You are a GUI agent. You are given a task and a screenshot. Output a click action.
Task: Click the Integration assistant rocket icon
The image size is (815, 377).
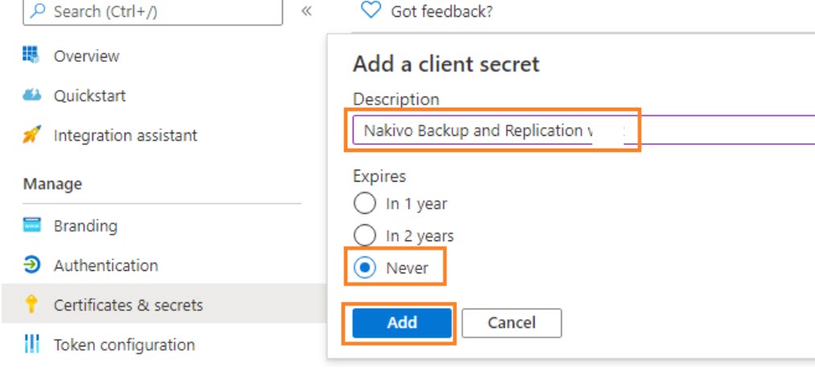31,136
